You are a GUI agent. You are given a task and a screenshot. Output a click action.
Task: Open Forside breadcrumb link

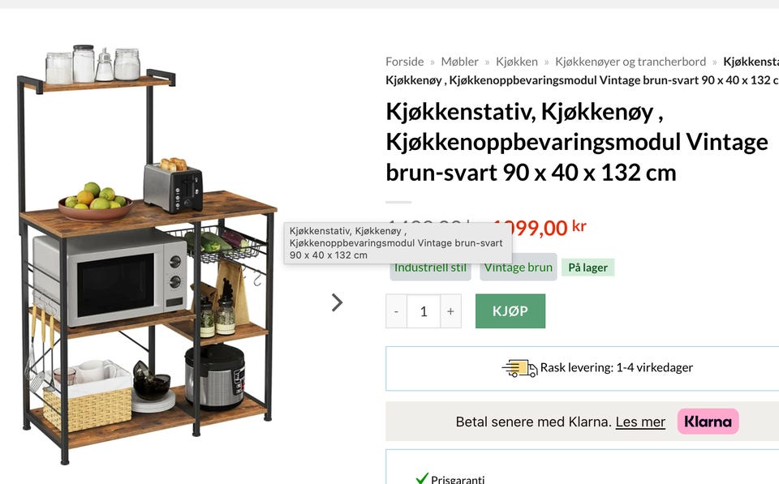(404, 62)
